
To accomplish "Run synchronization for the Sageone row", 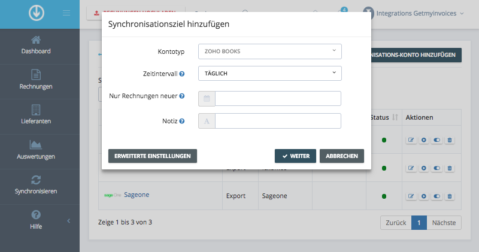I will (424, 196).
